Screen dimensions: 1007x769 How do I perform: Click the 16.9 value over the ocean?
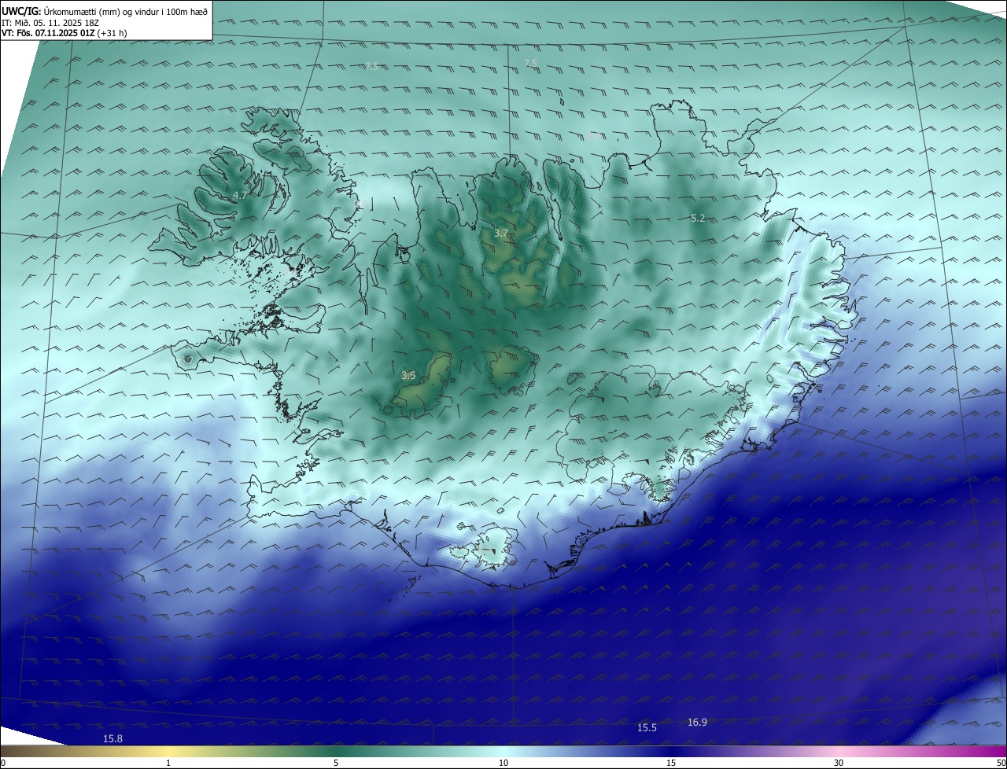tap(697, 722)
